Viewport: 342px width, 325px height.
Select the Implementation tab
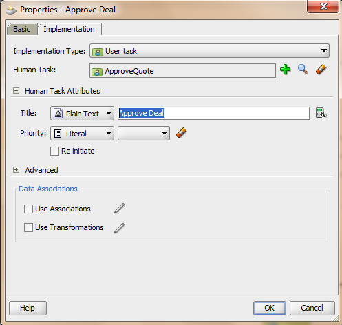70,29
